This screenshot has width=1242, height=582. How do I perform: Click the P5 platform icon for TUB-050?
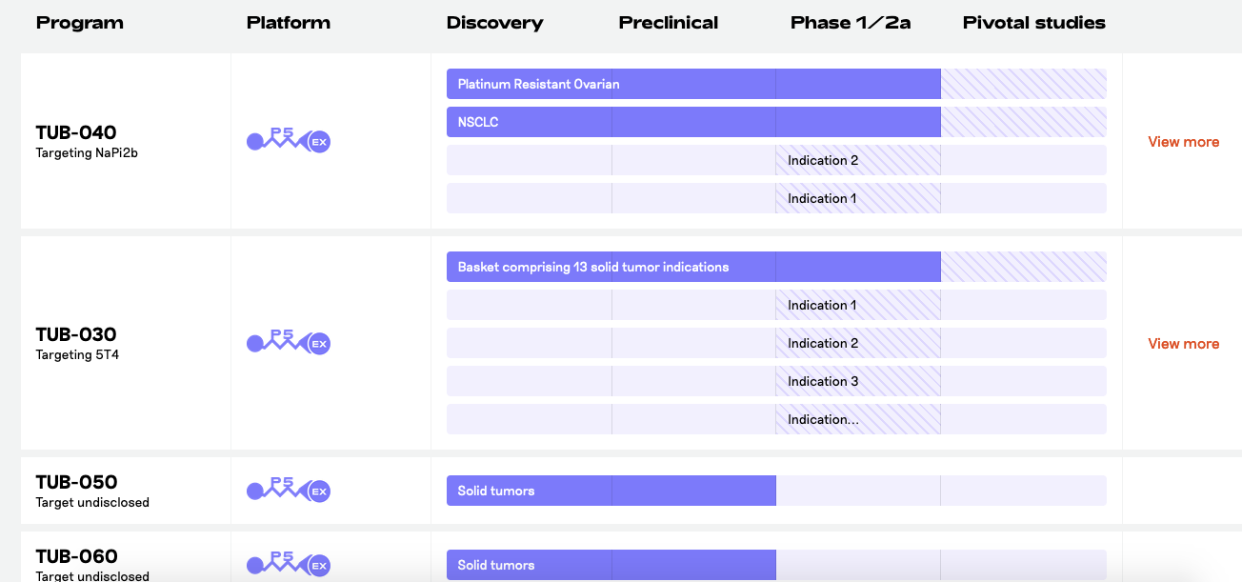coord(289,491)
